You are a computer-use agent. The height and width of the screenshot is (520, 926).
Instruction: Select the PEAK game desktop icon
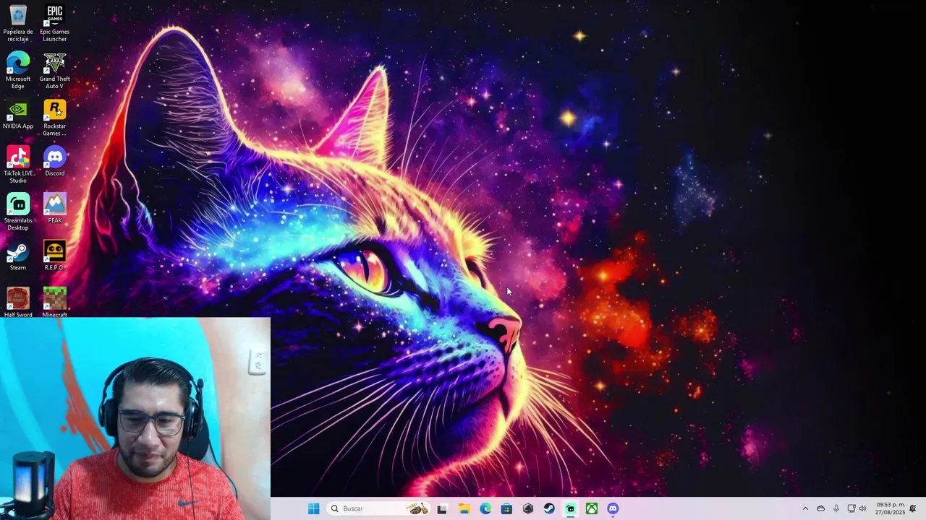click(54, 209)
